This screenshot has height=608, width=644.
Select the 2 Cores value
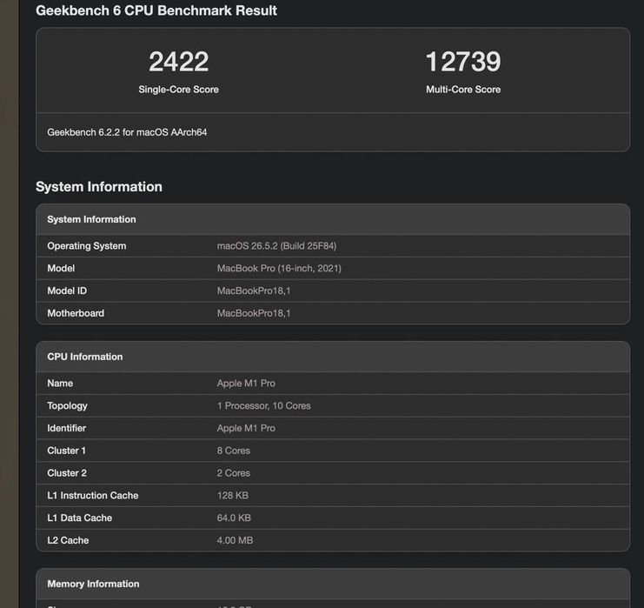point(233,473)
